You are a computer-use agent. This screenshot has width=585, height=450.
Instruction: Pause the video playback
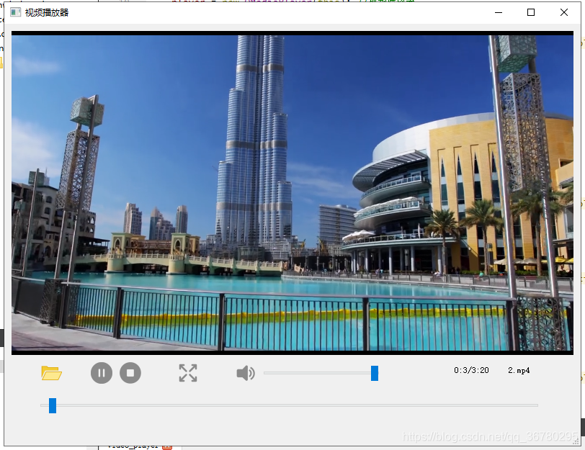coord(102,373)
